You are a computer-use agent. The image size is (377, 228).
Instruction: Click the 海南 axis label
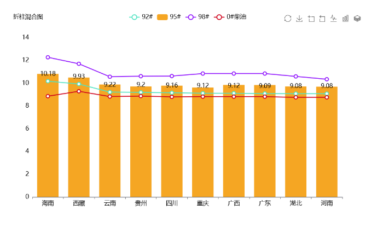(x=48, y=203)
